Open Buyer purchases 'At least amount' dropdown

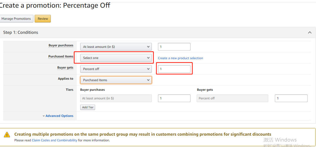pyautogui.click(x=116, y=47)
